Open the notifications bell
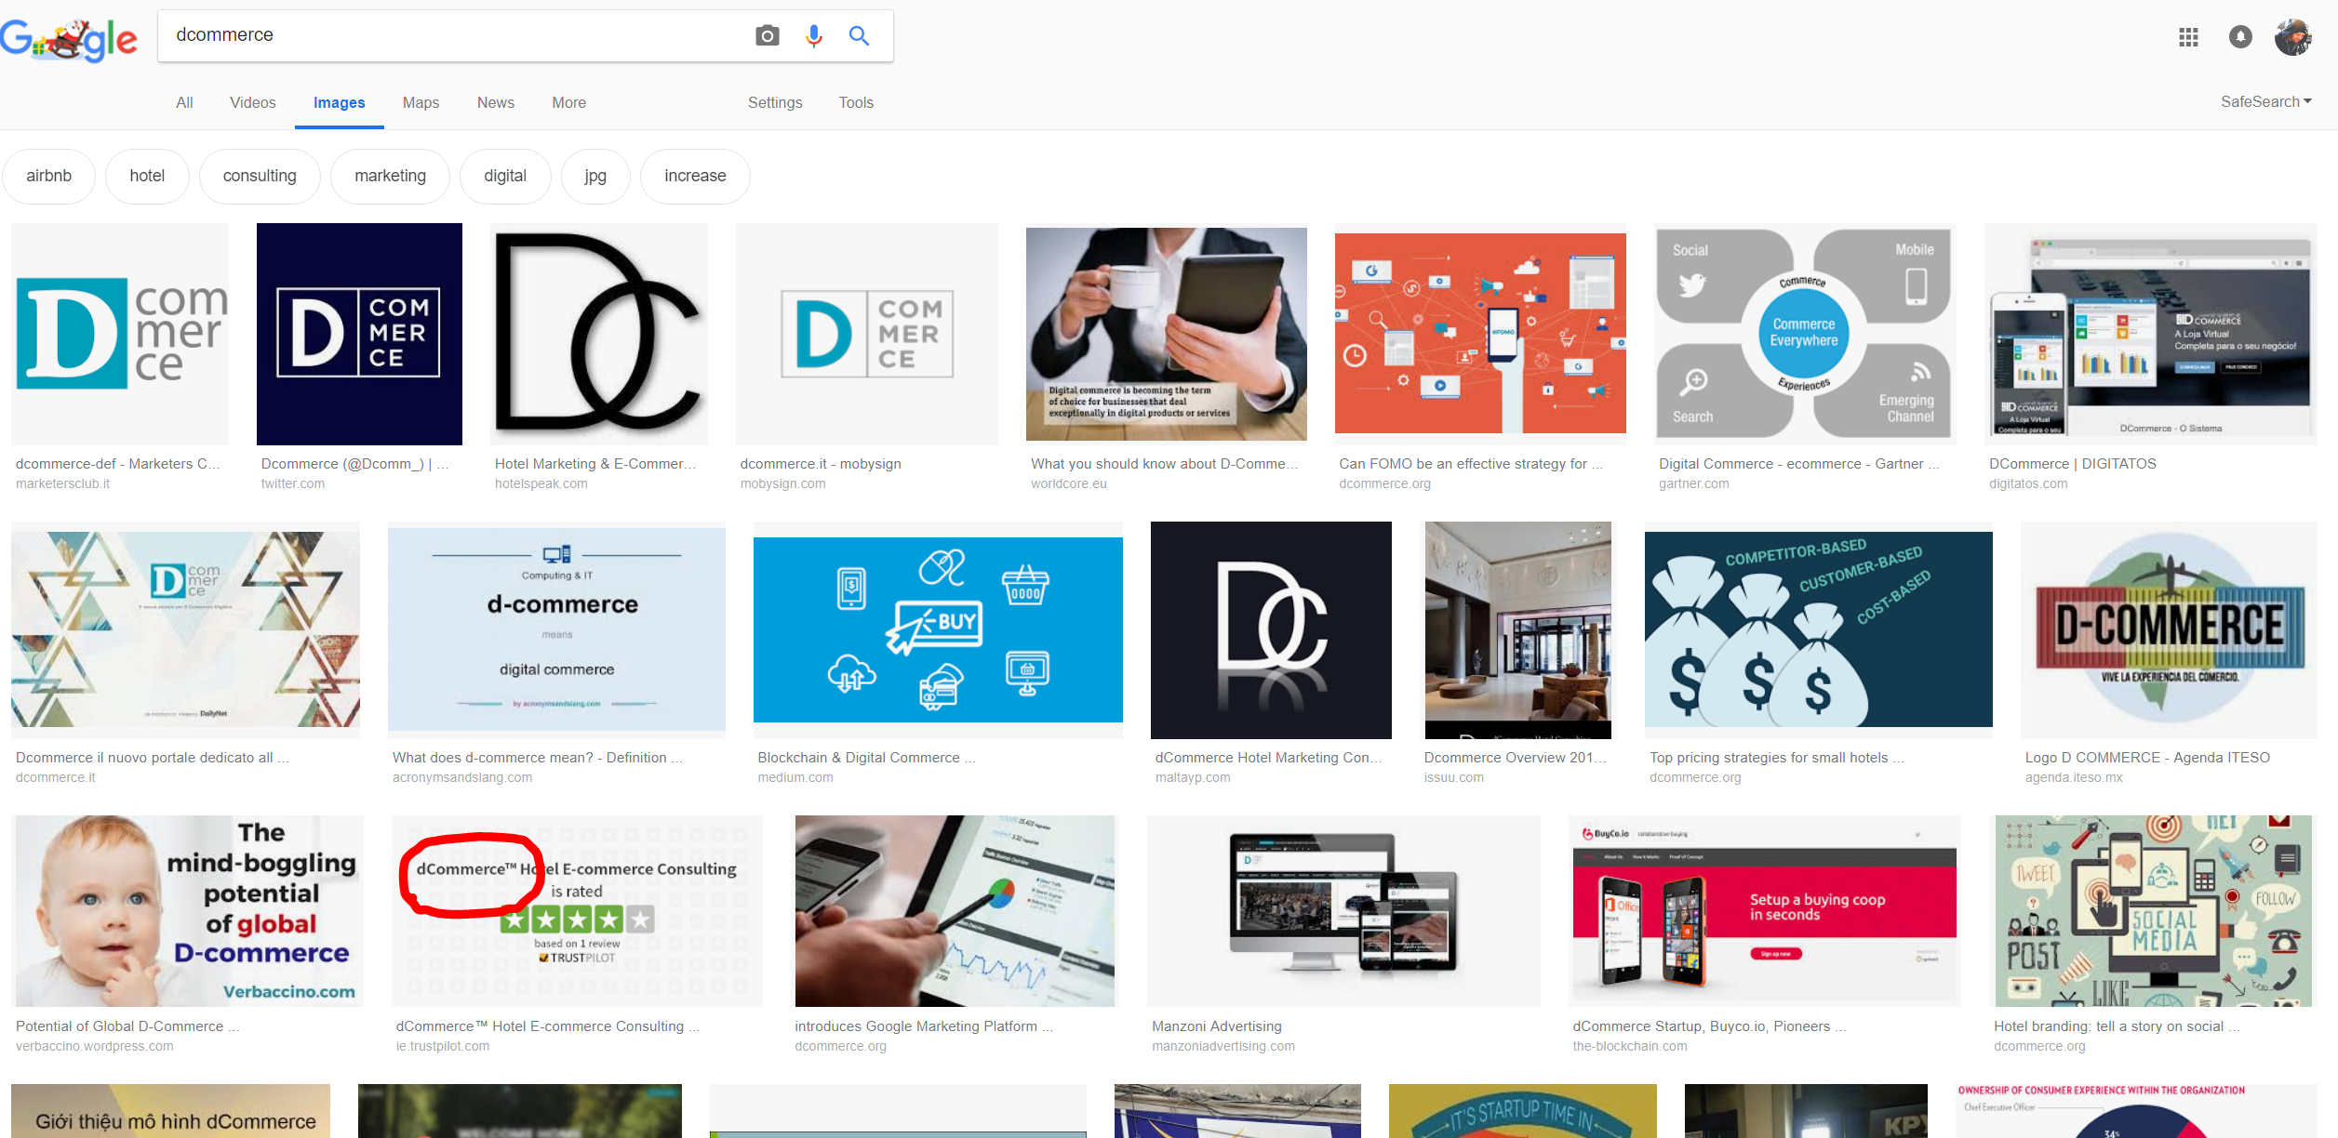2338x1138 pixels. pos(2240,37)
